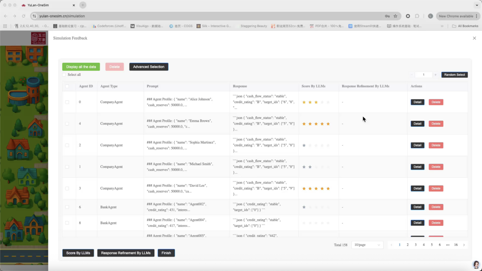The image size is (482, 271).
Task: Click the random select count input field
Action: tap(423, 75)
